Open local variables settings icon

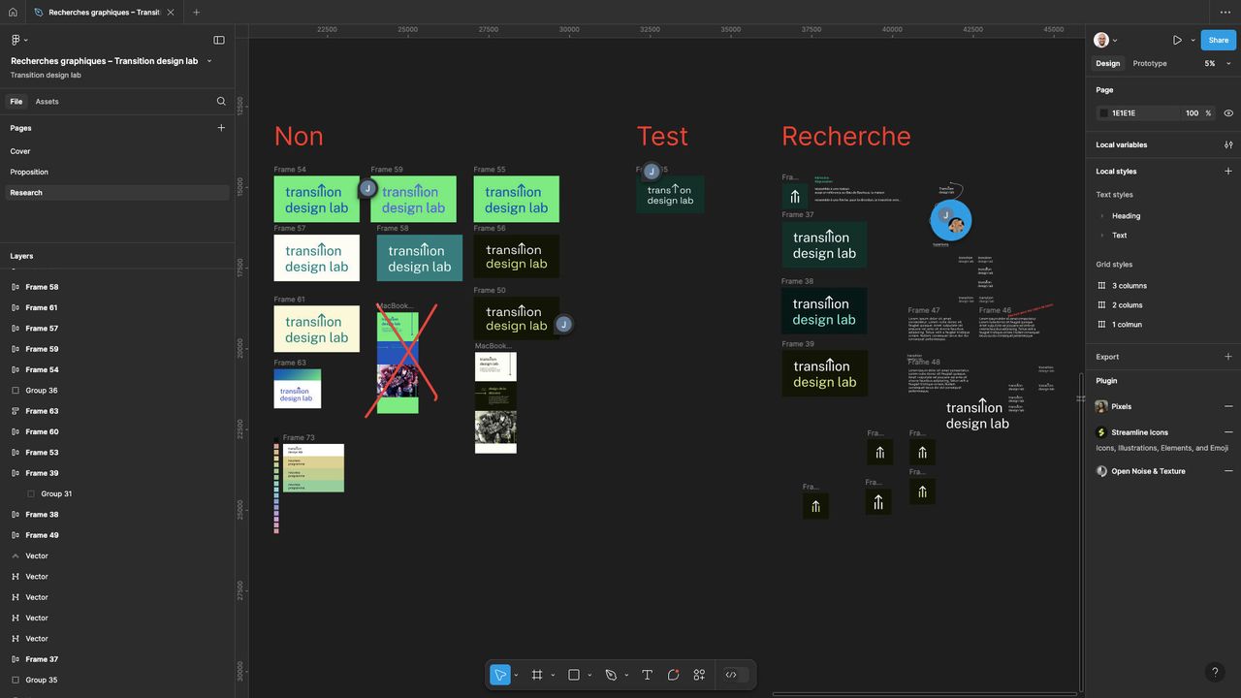(1228, 145)
